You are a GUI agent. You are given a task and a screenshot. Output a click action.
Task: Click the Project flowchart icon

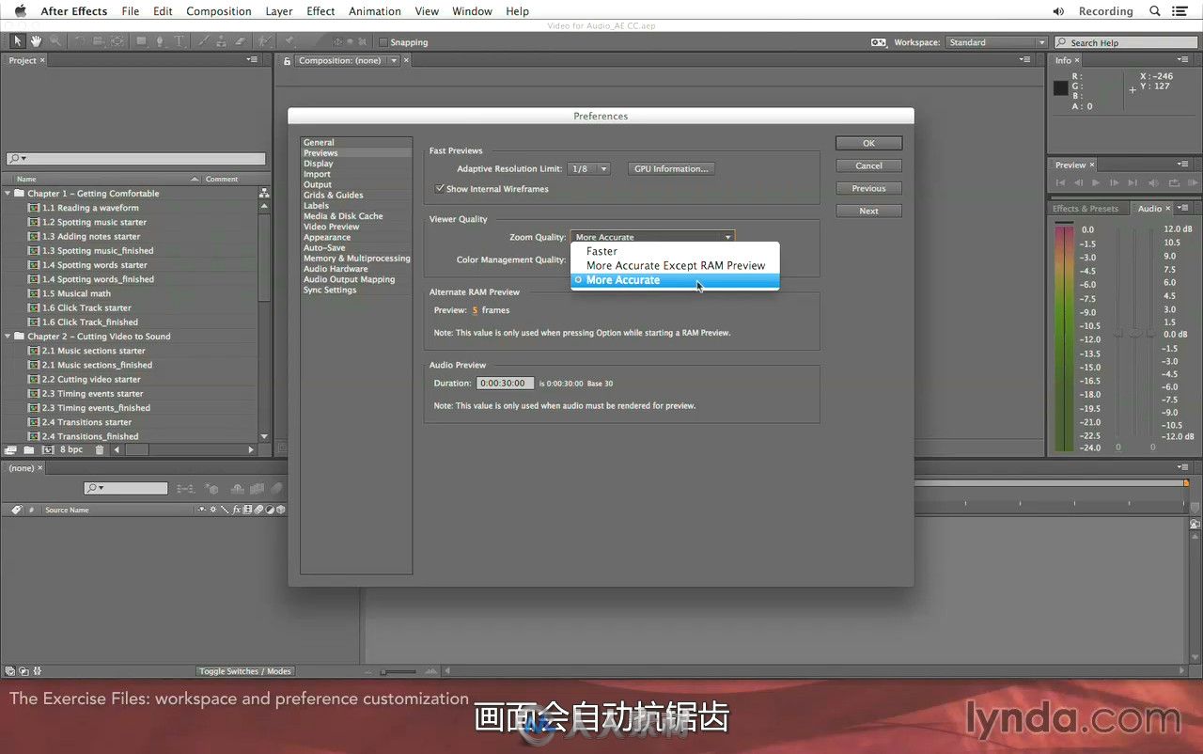tap(264, 193)
